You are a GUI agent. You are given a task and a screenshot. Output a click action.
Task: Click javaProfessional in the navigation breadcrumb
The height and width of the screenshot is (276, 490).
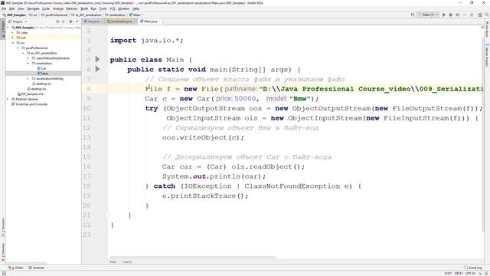point(54,15)
